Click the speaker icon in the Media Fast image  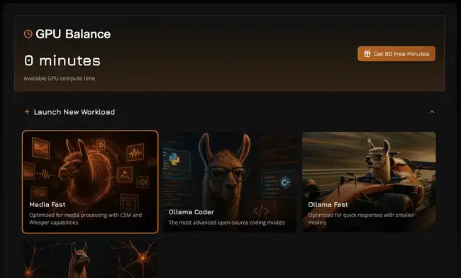click(143, 182)
